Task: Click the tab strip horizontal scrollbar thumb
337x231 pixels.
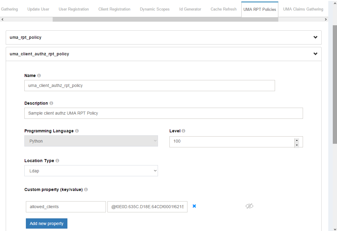Action: pos(165,20)
